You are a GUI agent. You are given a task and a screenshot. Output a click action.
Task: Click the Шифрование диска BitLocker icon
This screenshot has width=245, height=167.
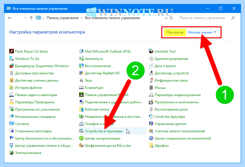pos(81,145)
